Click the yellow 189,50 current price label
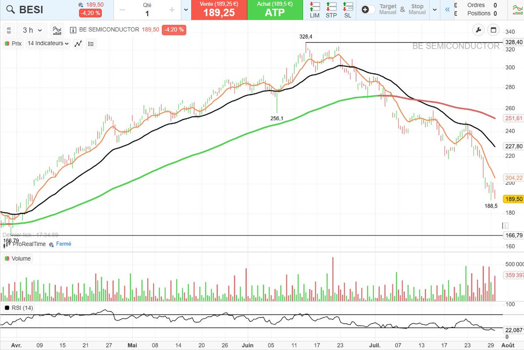Viewport: 524px width, 350px height. point(513,199)
